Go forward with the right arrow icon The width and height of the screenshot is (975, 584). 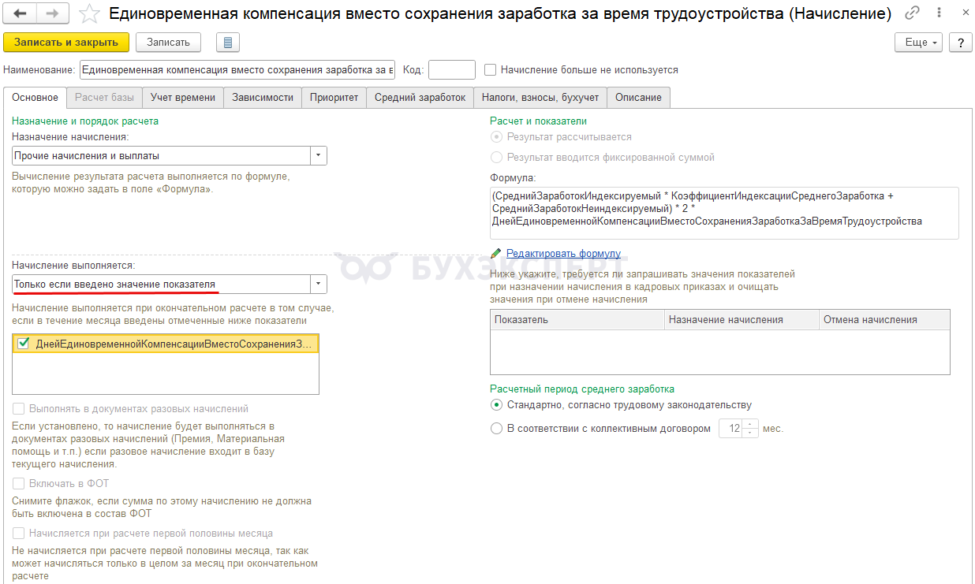(52, 13)
